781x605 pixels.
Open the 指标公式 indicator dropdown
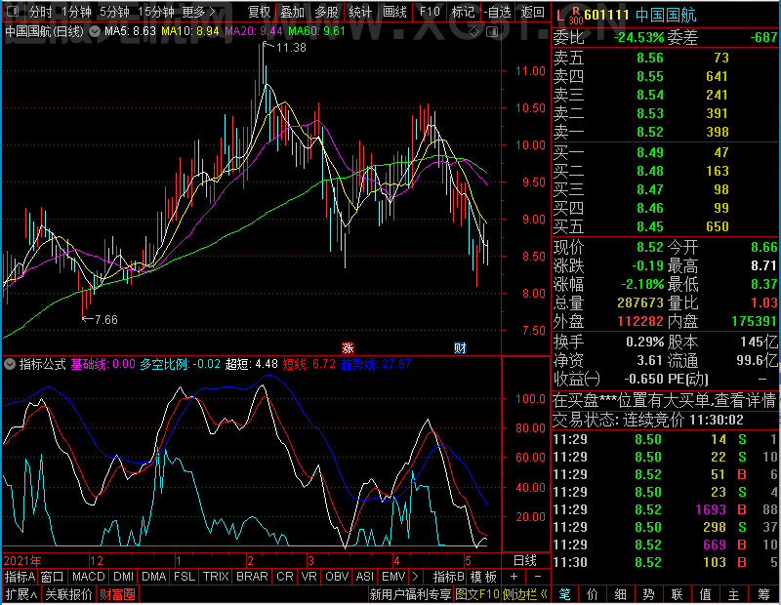(x=10, y=364)
